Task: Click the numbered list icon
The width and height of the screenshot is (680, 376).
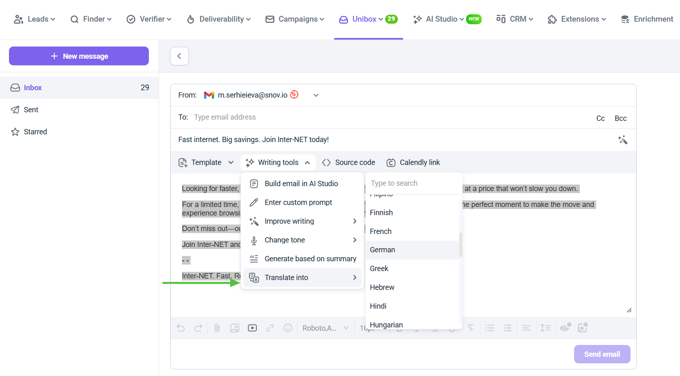Action: [507, 328]
